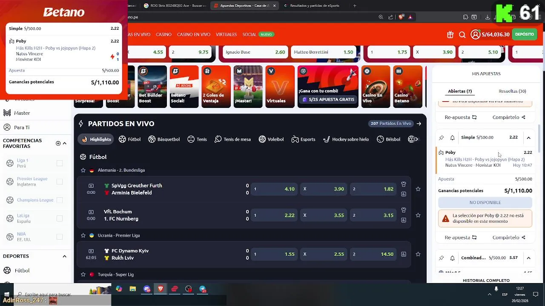Toggle notification bell for Simple bet

click(x=452, y=138)
